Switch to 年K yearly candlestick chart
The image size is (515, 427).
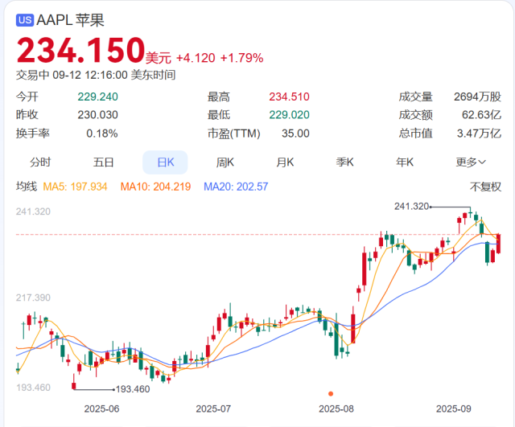click(405, 162)
